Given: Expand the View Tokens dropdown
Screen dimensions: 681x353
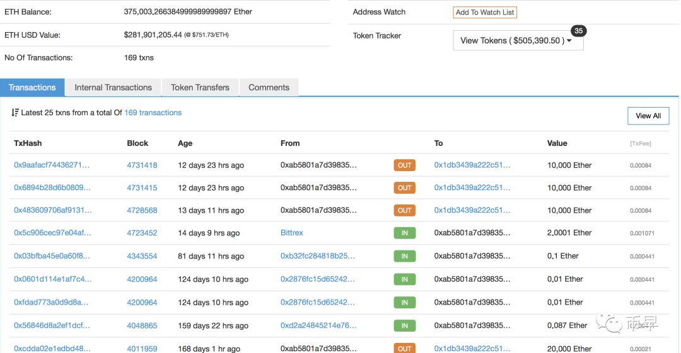Looking at the screenshot, I should pyautogui.click(x=518, y=41).
